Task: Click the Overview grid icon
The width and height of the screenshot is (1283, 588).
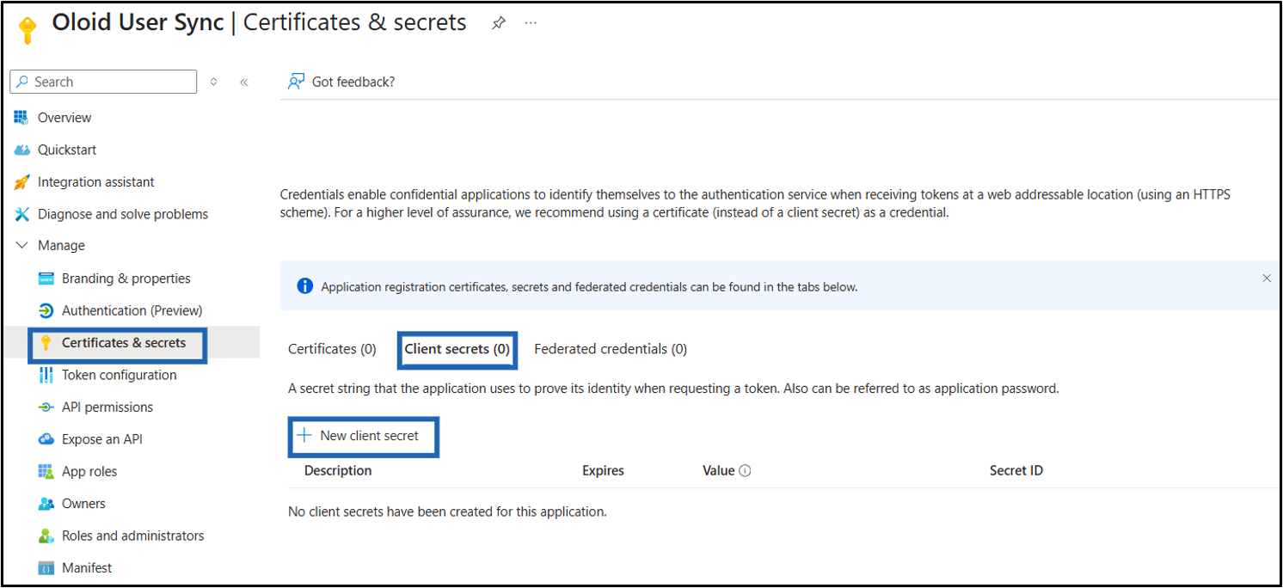Action: pos(21,118)
